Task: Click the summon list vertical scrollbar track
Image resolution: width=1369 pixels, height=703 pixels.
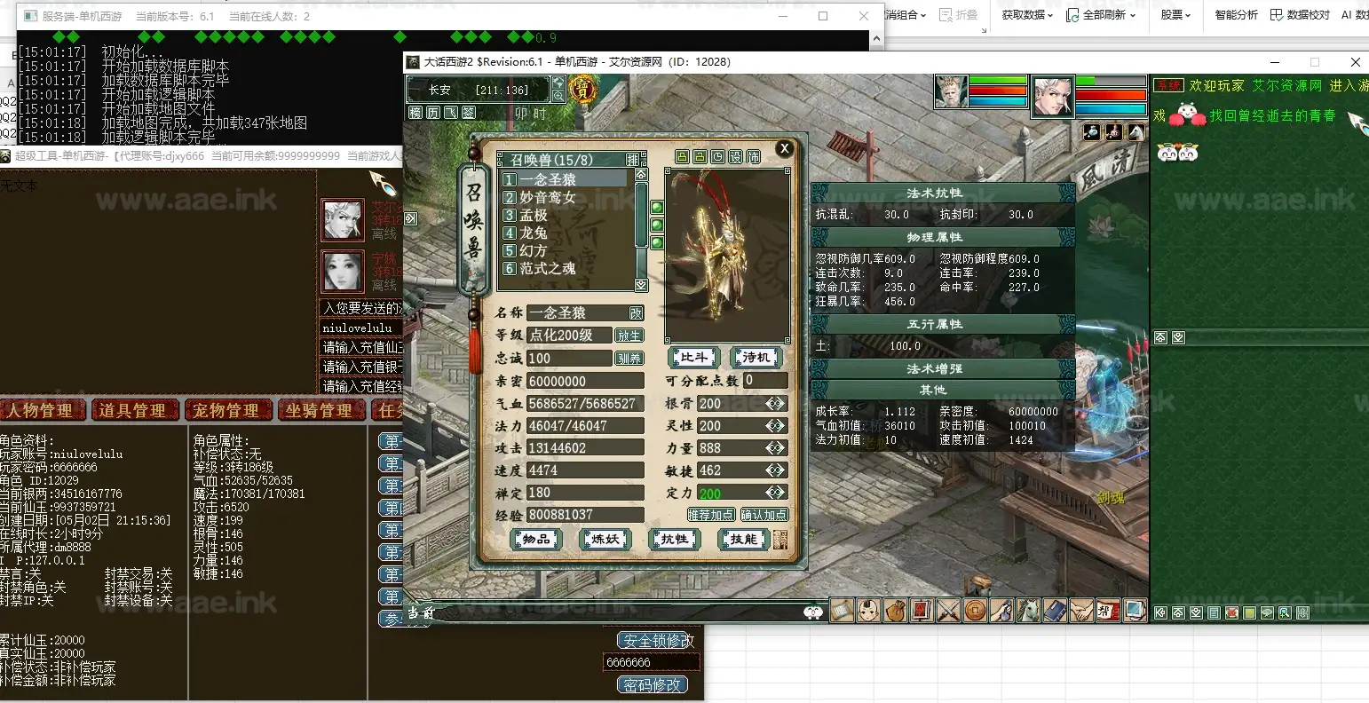Action: [x=641, y=228]
